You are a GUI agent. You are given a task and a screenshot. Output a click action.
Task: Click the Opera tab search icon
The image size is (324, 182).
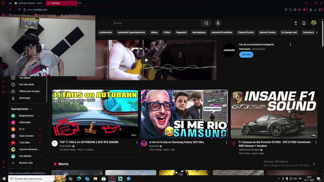pos(306,3)
